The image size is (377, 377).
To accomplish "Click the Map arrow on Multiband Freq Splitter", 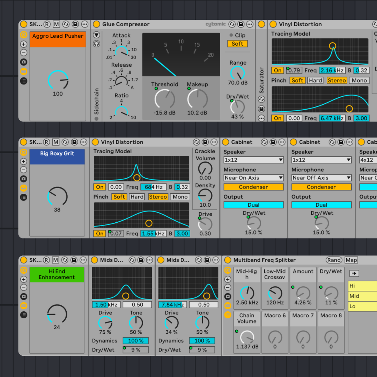I will click(354, 273).
